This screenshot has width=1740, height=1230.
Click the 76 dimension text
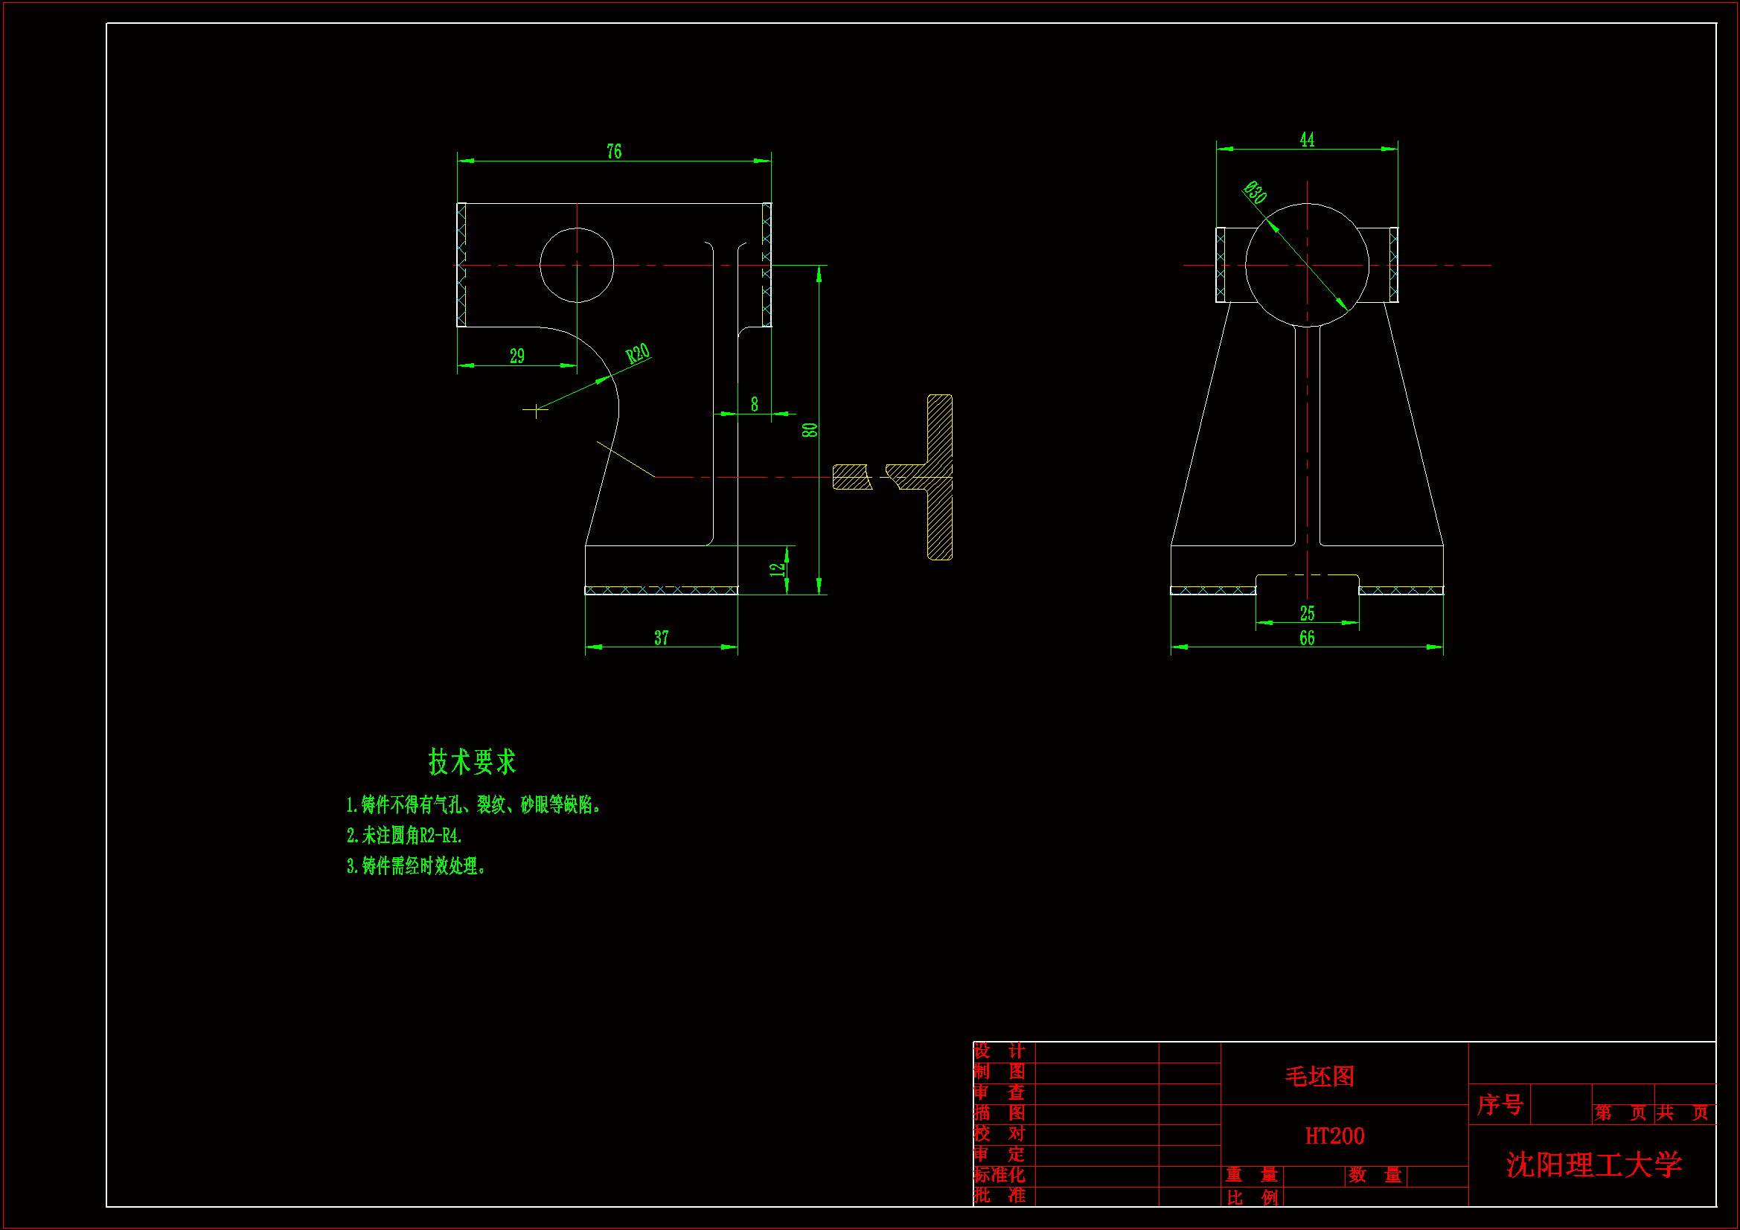click(x=614, y=152)
